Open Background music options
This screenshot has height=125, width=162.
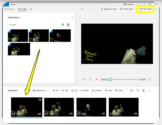tap(109, 9)
